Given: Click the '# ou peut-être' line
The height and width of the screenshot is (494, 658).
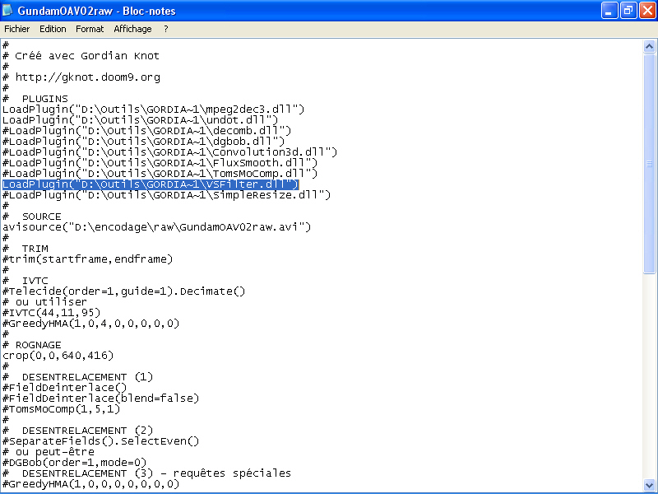Looking at the screenshot, I should point(49,452).
